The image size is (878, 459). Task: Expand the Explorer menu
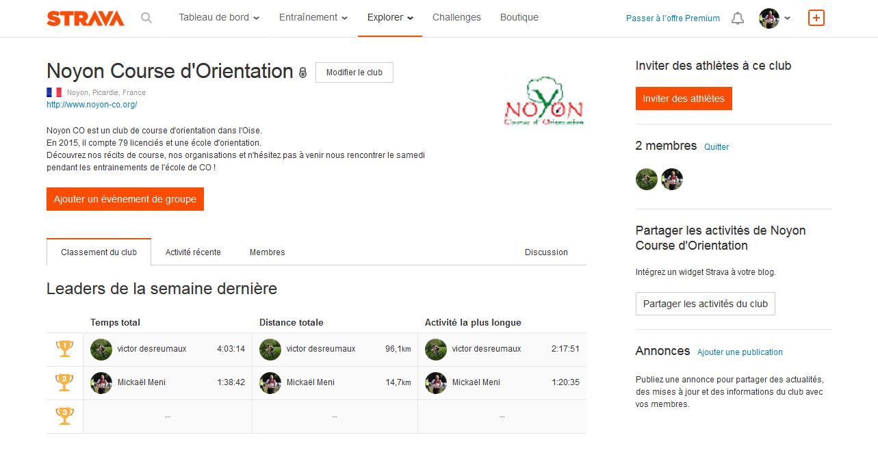click(390, 18)
